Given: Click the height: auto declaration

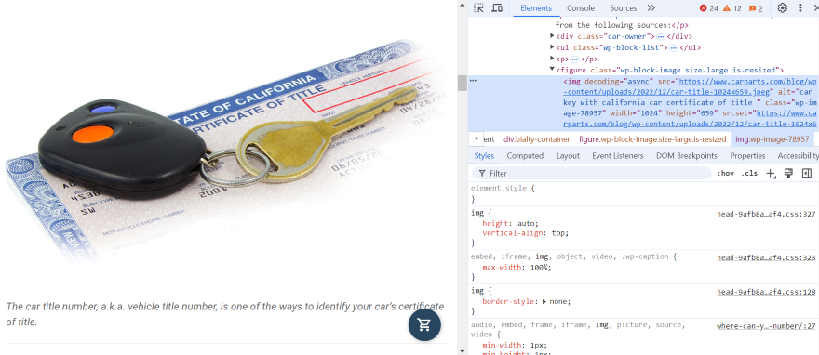Looking at the screenshot, I should pos(510,224).
